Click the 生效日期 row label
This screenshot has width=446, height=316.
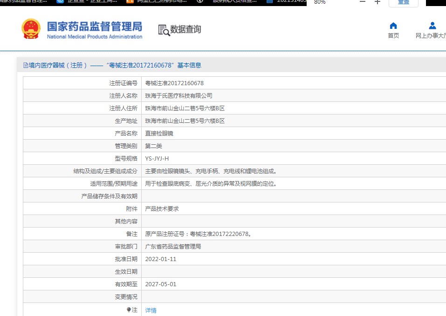coord(126,271)
